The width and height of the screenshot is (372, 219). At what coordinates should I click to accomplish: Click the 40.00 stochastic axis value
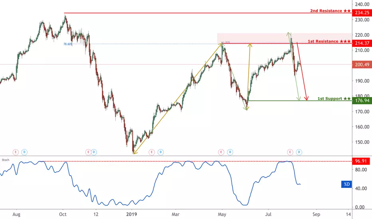coord(361,188)
